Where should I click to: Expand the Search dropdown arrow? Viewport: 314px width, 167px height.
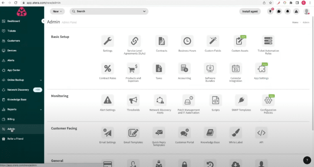(x=144, y=11)
